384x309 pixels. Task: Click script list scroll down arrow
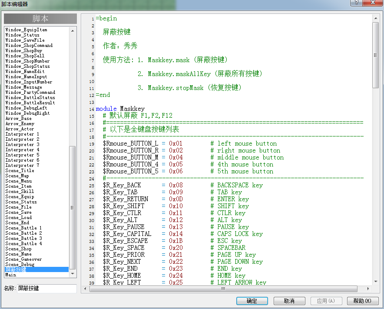73,274
